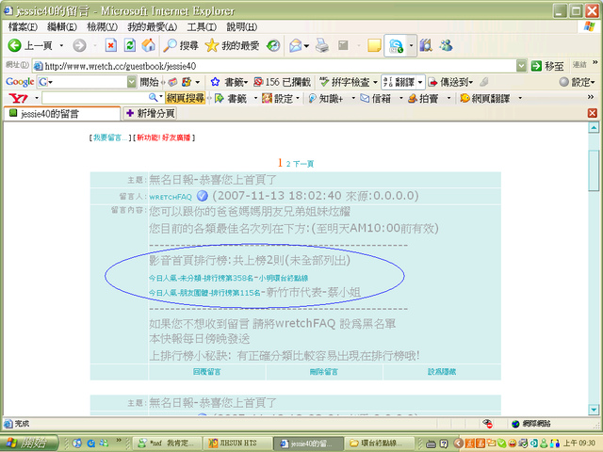The width and height of the screenshot is (603, 452).
Task: Expand the mail icon dropdown arrow
Action: [306, 46]
